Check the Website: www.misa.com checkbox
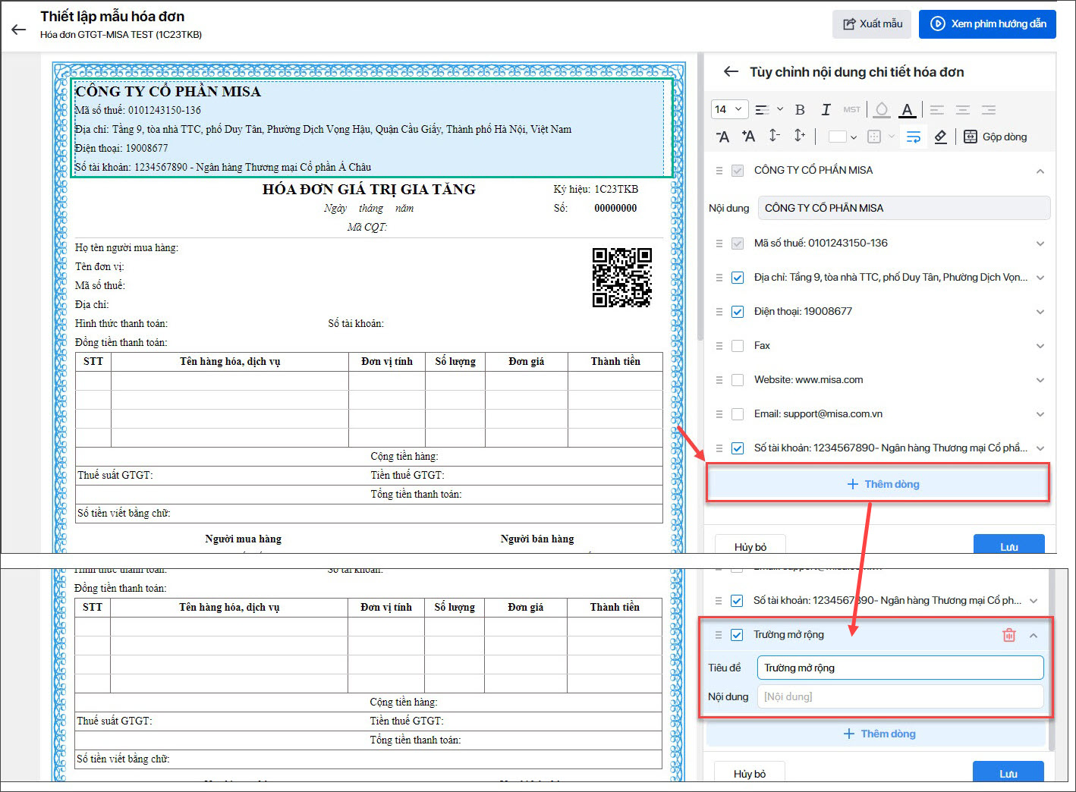Image resolution: width=1076 pixels, height=792 pixels. click(x=737, y=380)
